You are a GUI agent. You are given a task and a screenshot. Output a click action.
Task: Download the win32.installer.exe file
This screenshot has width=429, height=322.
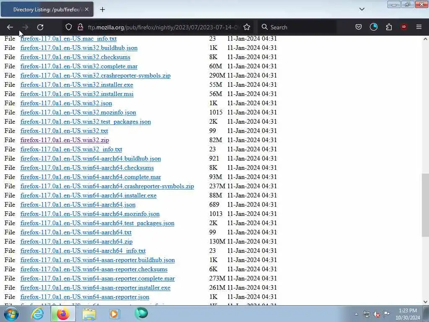click(77, 85)
